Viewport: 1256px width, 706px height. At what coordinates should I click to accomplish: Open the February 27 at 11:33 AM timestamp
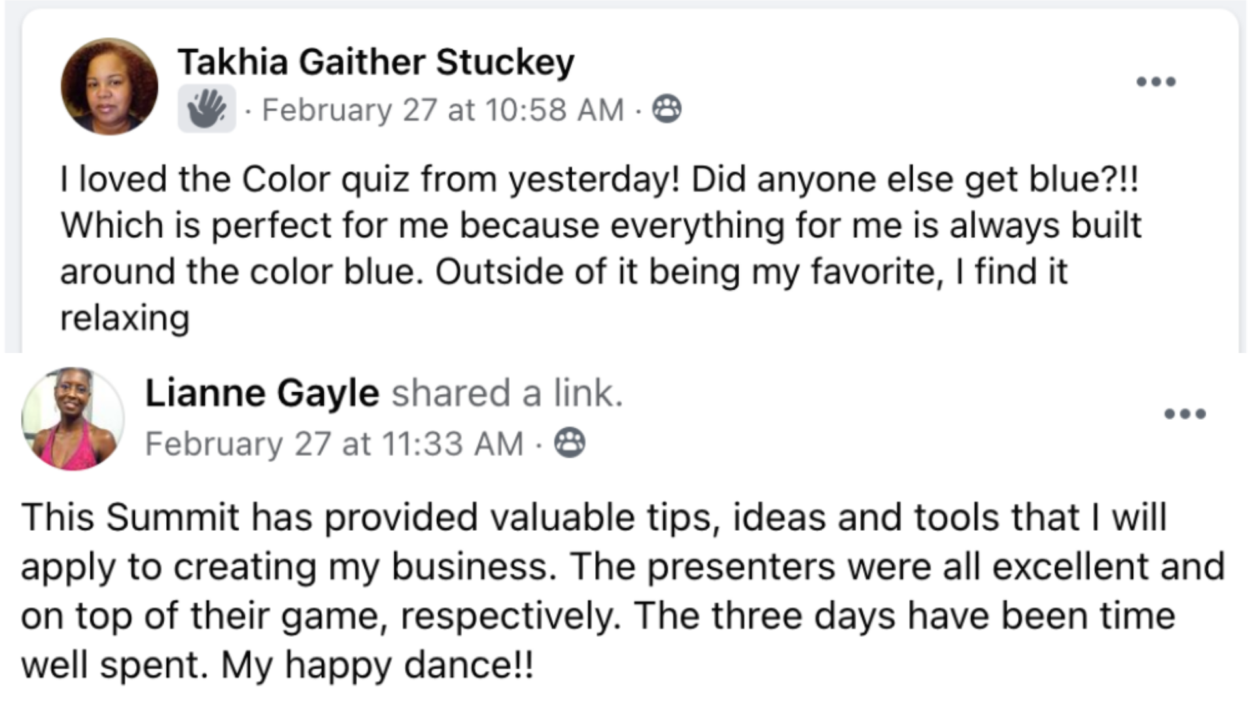click(x=334, y=444)
